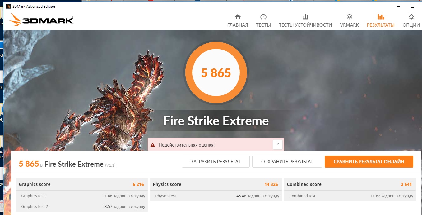Select the VRMARK tab
The width and height of the screenshot is (422, 215).
point(349,25)
